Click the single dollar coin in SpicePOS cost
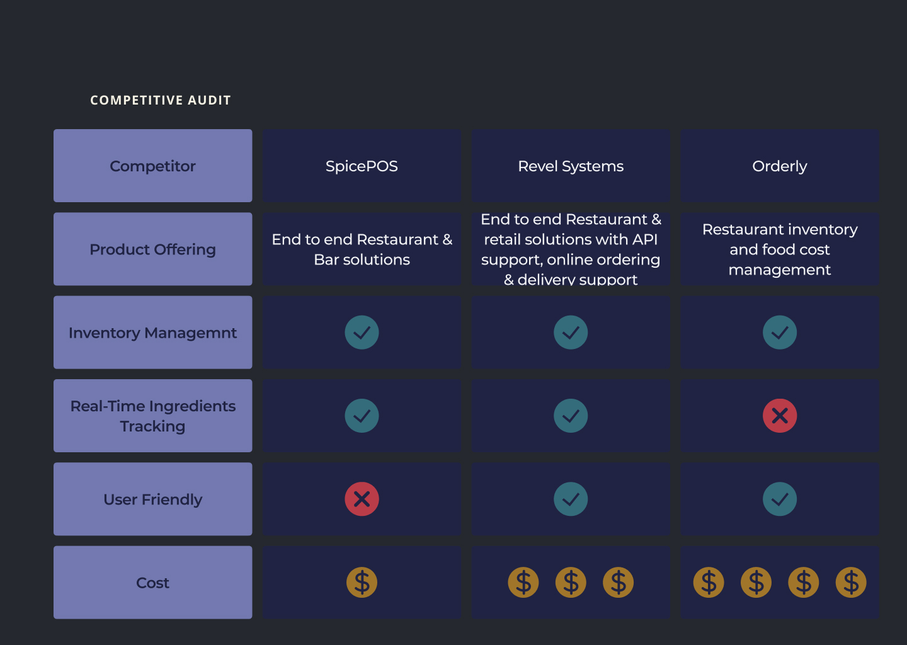This screenshot has height=645, width=907. [362, 583]
